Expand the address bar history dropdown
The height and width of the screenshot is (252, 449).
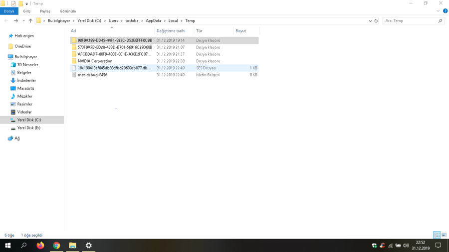click(x=370, y=21)
